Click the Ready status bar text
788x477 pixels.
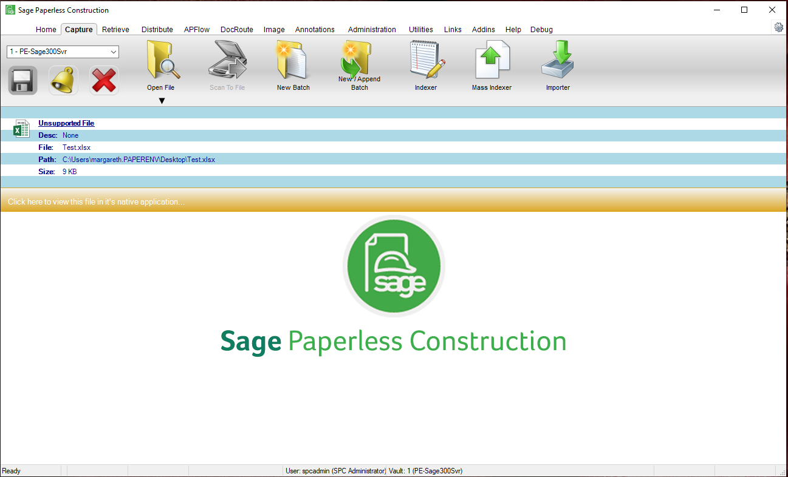click(12, 471)
